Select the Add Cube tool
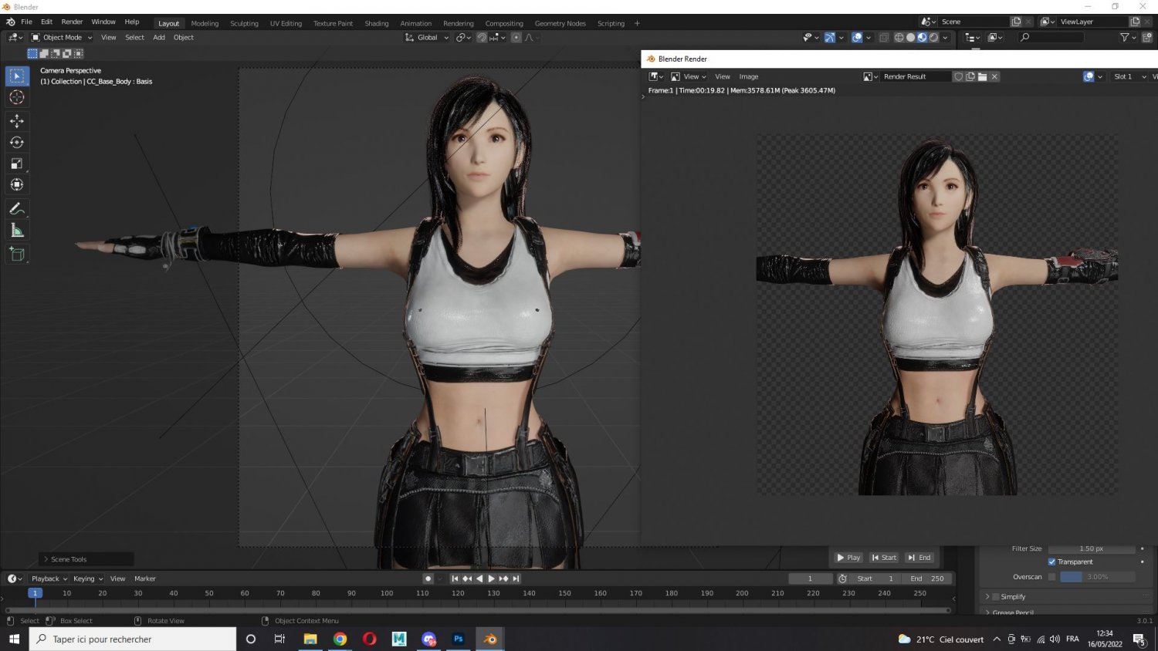The image size is (1158, 651). pos(17,254)
